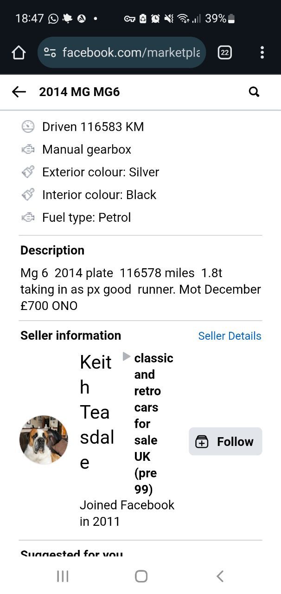
Task: Select the 2014 MG MG6 page title
Action: click(79, 92)
